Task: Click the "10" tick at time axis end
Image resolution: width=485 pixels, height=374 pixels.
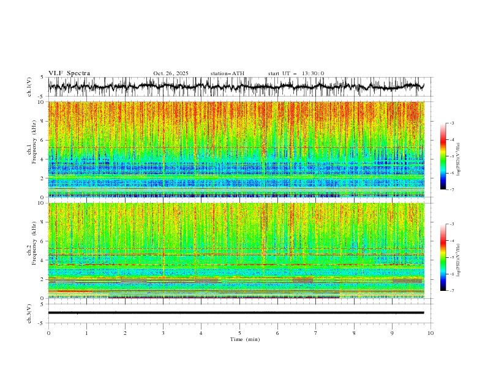Action: pyautogui.click(x=430, y=333)
